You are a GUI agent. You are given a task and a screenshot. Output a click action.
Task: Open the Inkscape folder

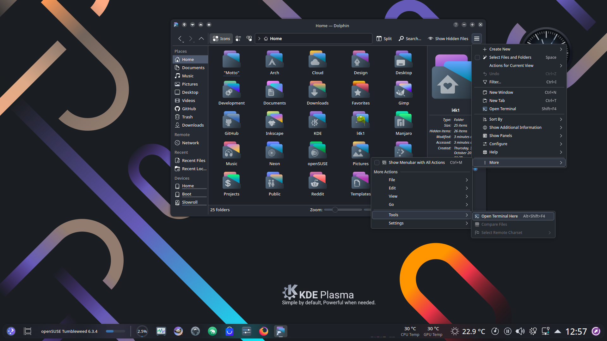pos(274,124)
